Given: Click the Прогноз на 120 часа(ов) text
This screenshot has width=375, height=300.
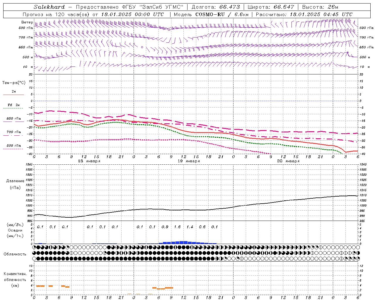Looking at the screenshot, I should (56, 14).
